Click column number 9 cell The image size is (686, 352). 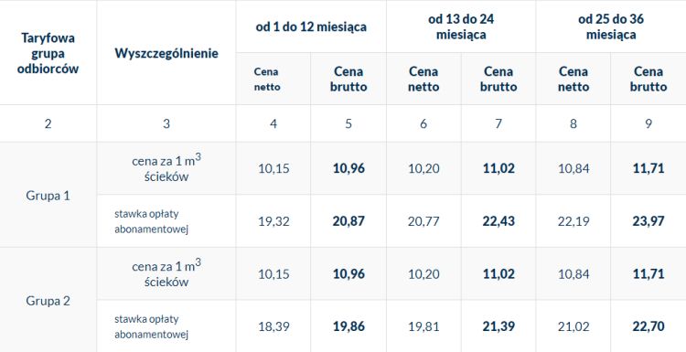[x=648, y=123]
